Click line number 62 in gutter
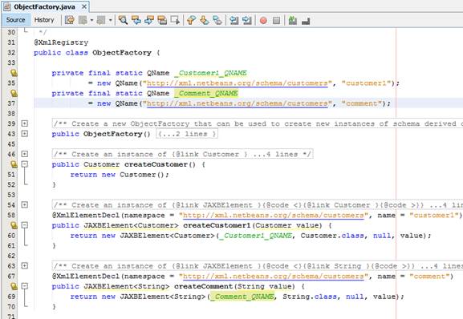 pyautogui.click(x=11, y=256)
